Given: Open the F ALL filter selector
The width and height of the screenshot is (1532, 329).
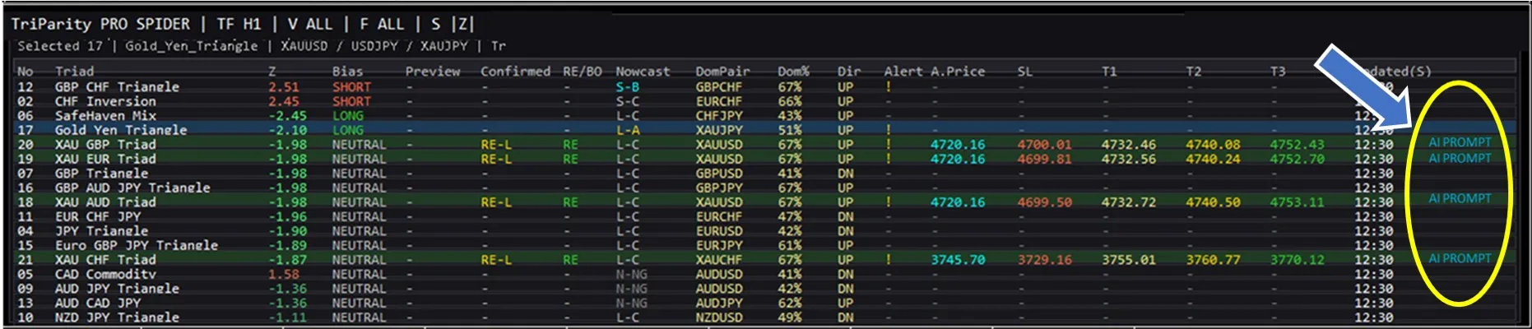Looking at the screenshot, I should (381, 24).
